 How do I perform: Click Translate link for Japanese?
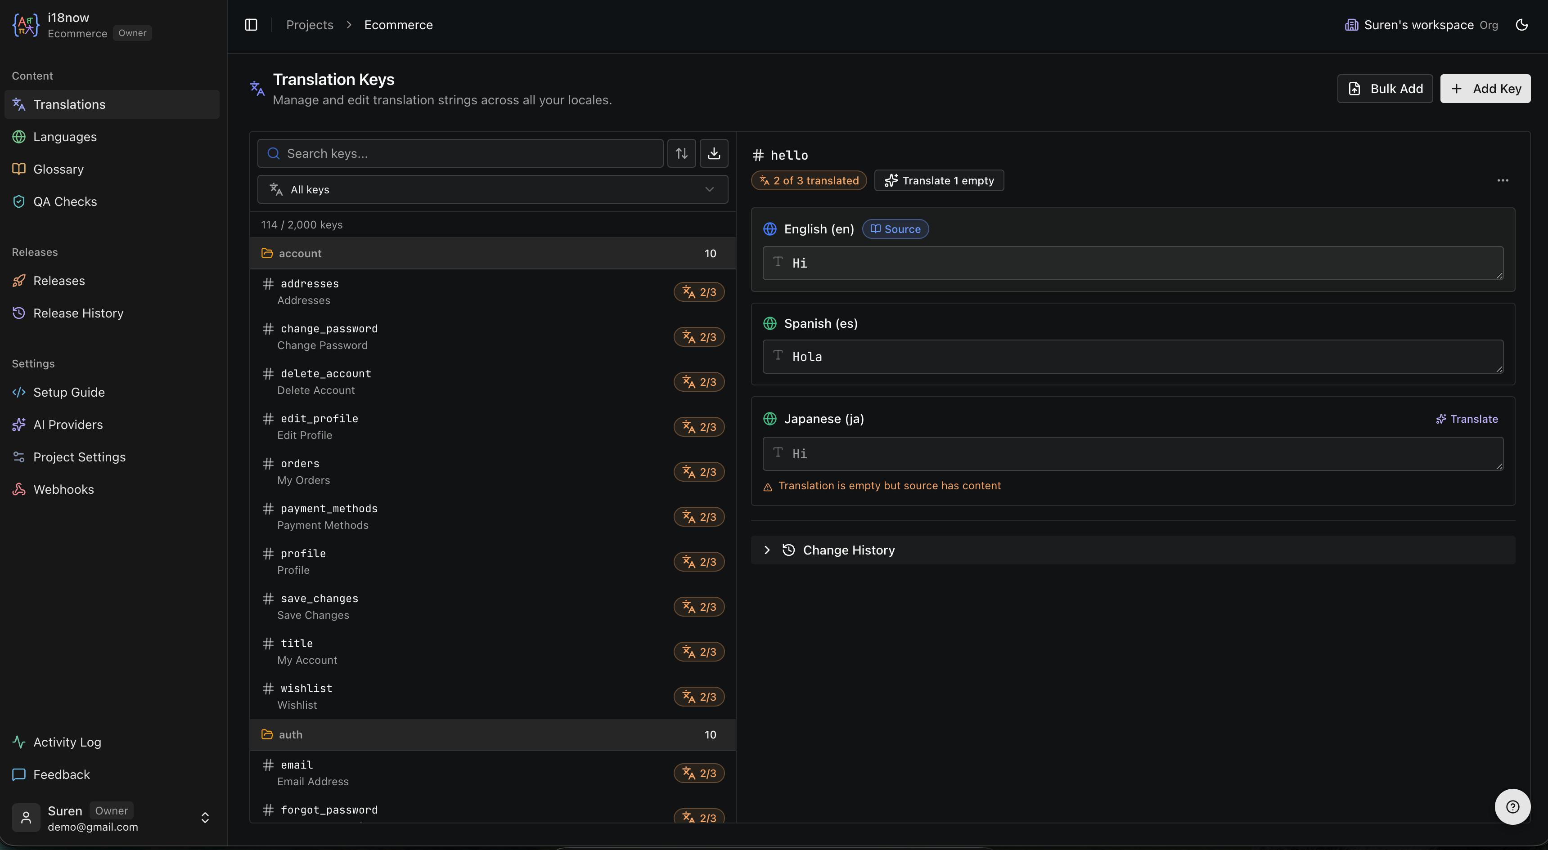[x=1467, y=419]
